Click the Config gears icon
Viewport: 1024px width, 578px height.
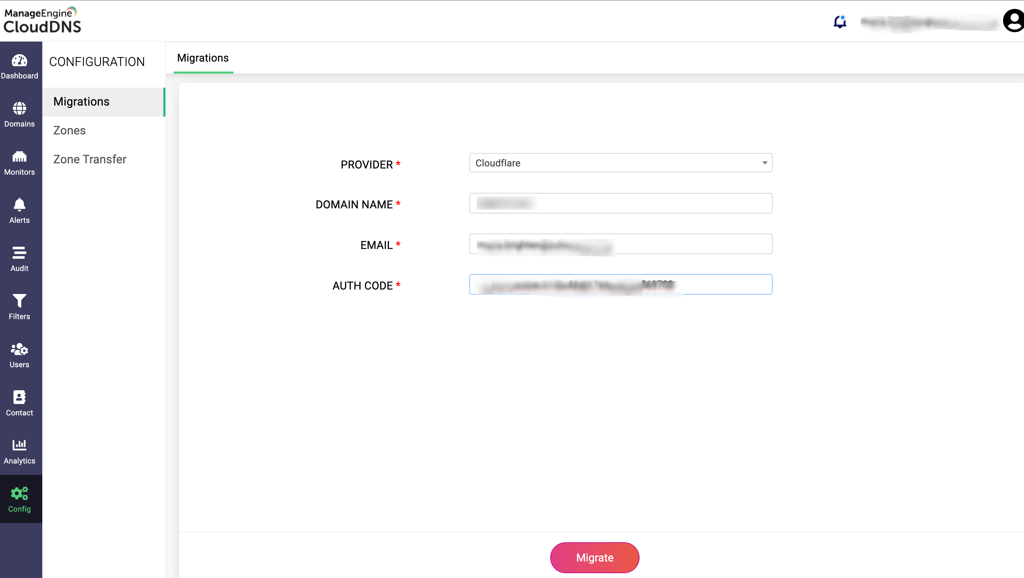pyautogui.click(x=19, y=494)
